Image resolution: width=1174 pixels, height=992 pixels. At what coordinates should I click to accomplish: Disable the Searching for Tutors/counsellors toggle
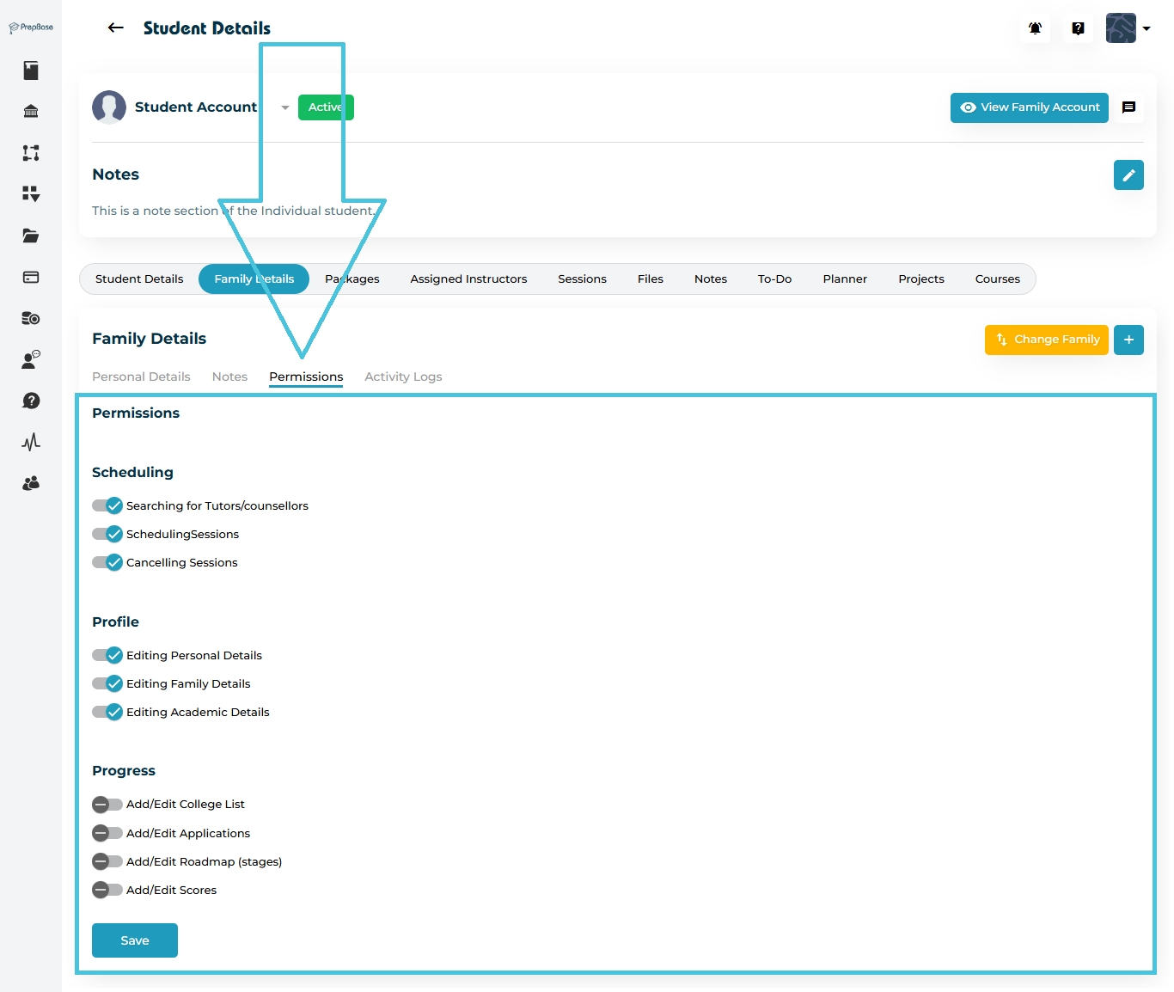107,505
